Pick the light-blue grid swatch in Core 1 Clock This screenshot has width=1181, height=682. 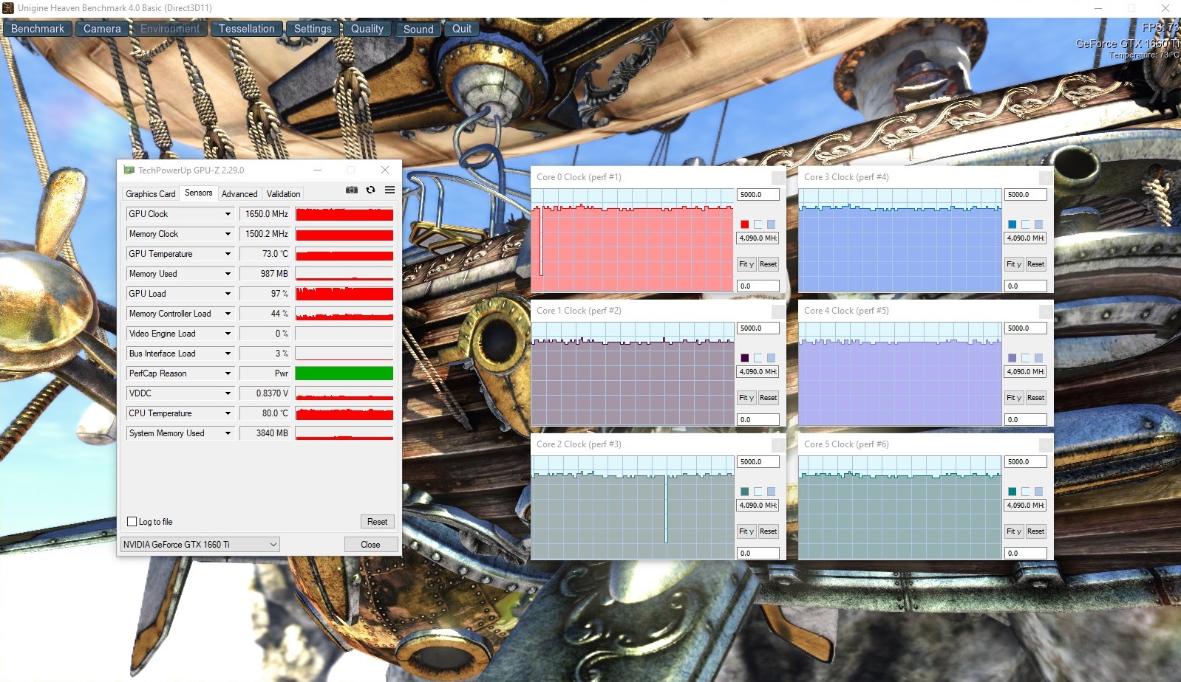click(771, 358)
